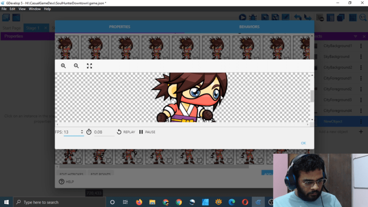Zoom in on the animation preview

pos(63,66)
